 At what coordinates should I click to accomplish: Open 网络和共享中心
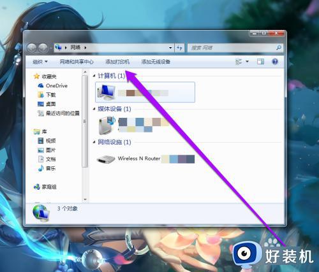click(x=77, y=62)
